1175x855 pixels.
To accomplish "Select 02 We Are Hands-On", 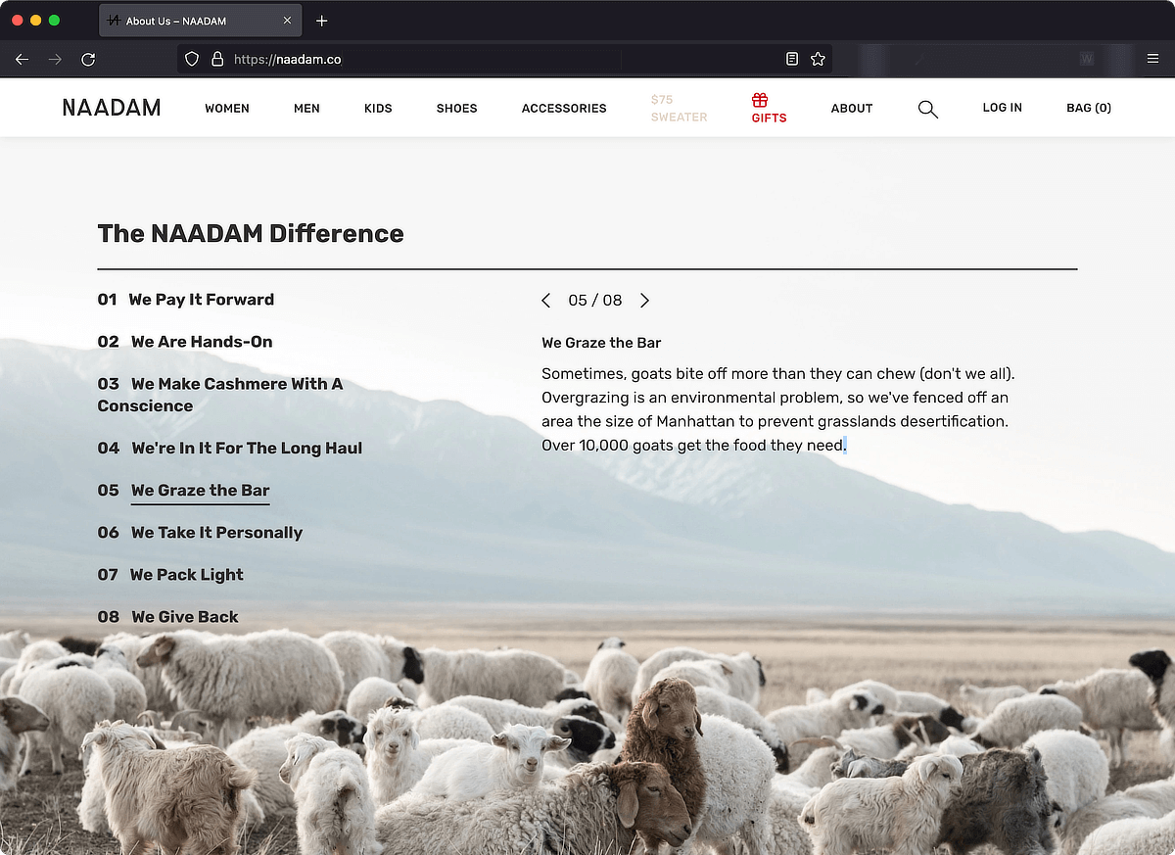I will (185, 342).
